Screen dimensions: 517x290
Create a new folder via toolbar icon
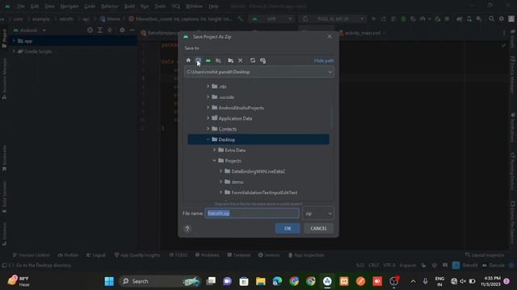(230, 60)
